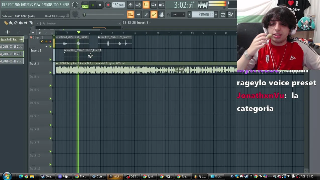Click the orange stamp/note icon in toolbar

(x=162, y=14)
